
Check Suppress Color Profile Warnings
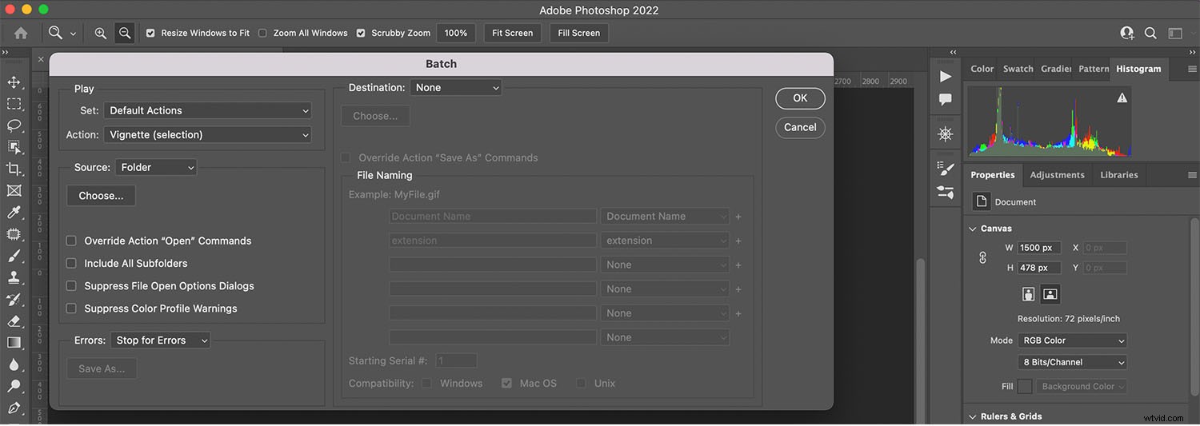tap(71, 308)
